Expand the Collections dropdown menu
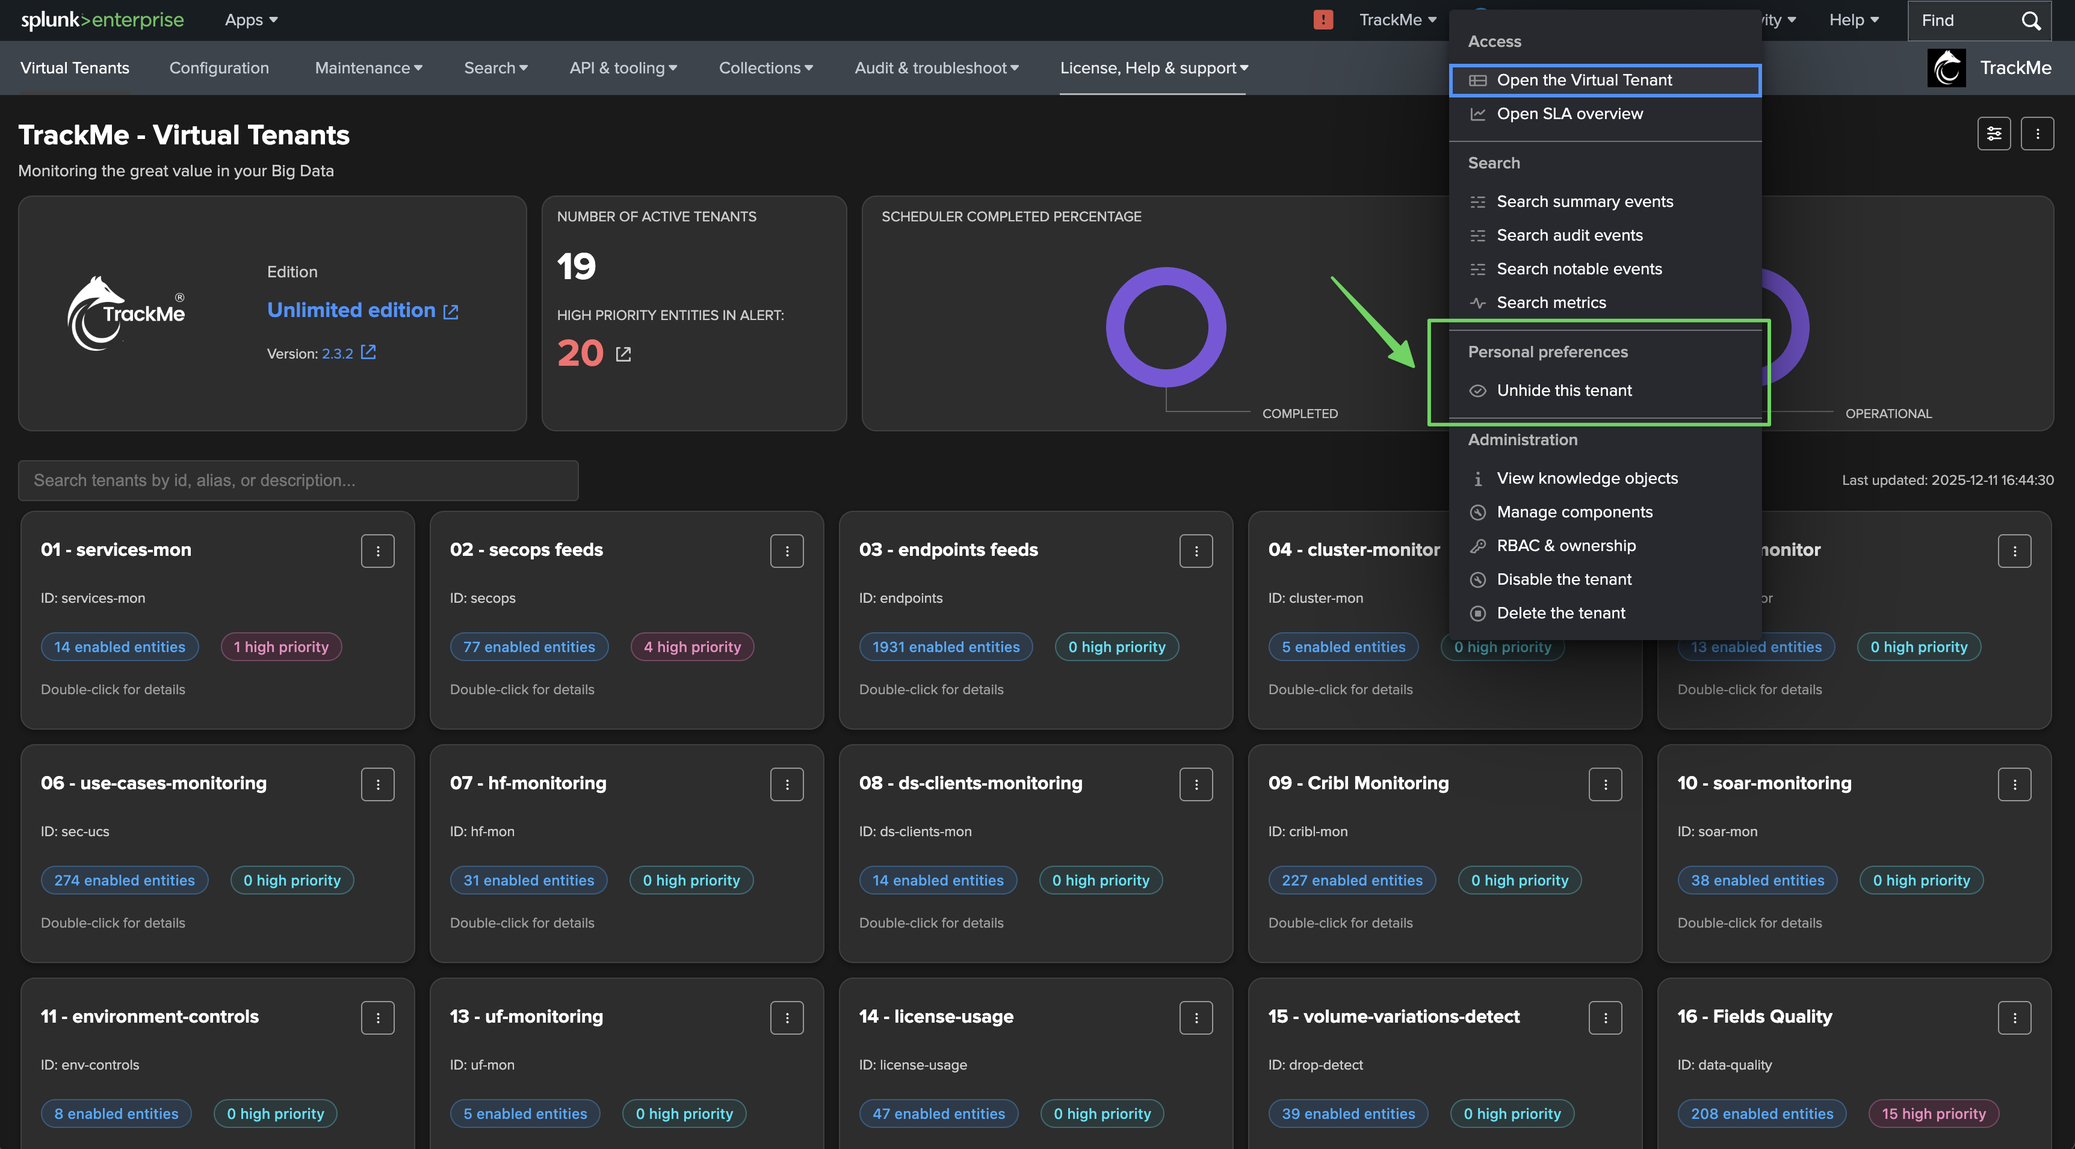This screenshot has width=2075, height=1149. click(x=765, y=69)
